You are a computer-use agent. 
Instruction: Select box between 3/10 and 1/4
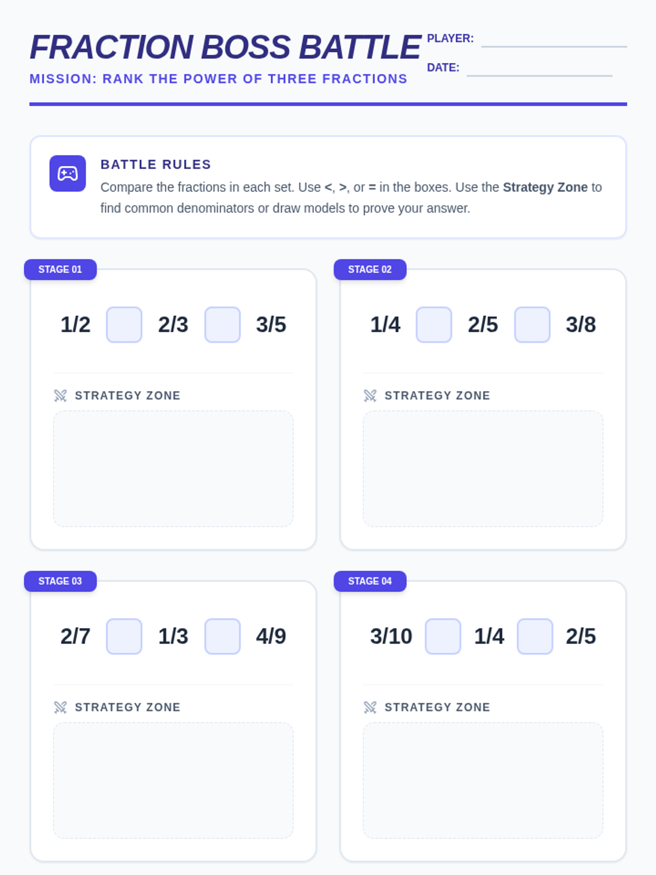click(443, 637)
